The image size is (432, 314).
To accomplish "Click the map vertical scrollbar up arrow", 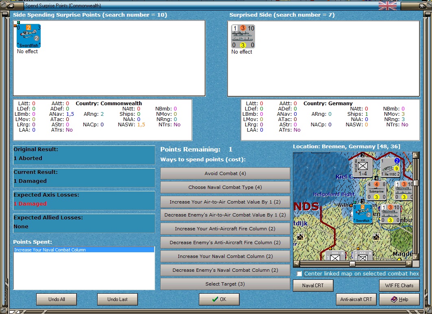I will click(416, 156).
